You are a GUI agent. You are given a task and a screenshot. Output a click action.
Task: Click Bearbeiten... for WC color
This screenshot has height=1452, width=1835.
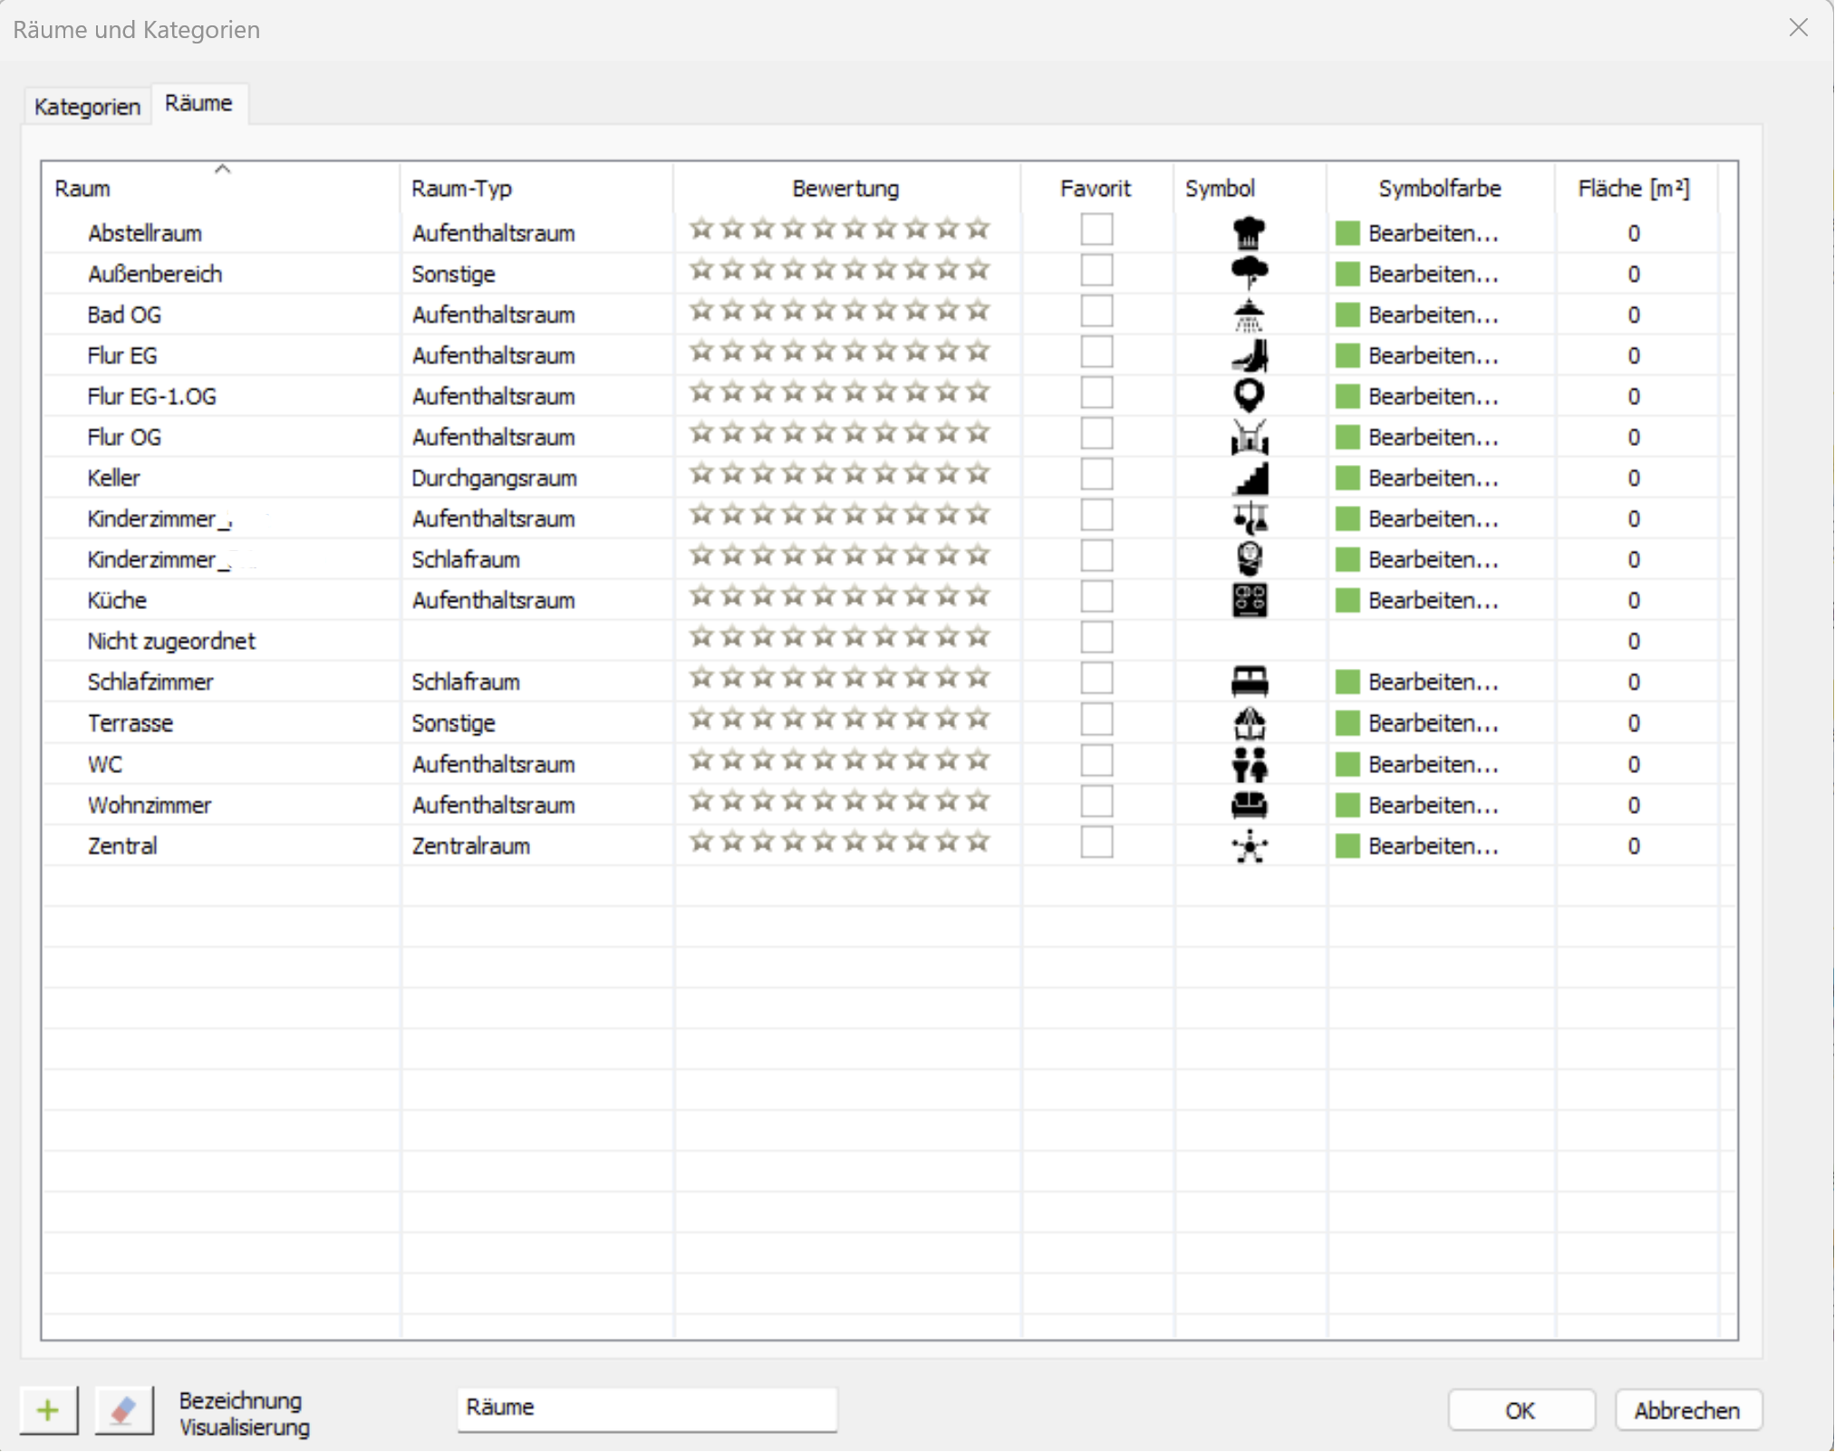[x=1434, y=764]
